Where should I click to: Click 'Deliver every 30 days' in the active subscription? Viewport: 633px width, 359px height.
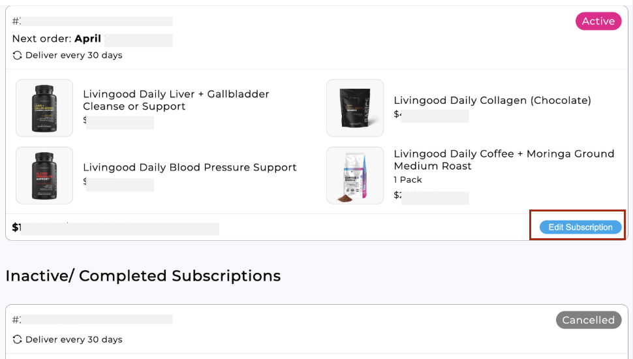[x=74, y=55]
